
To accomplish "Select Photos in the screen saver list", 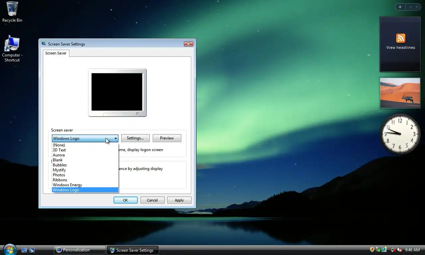I will (85, 175).
